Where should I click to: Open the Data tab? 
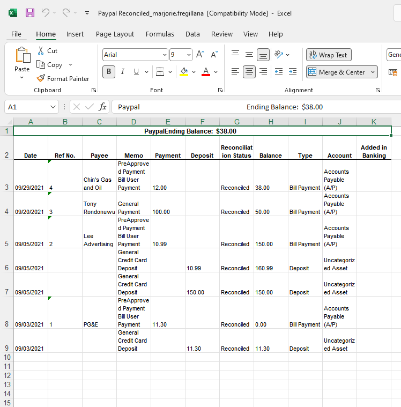192,34
